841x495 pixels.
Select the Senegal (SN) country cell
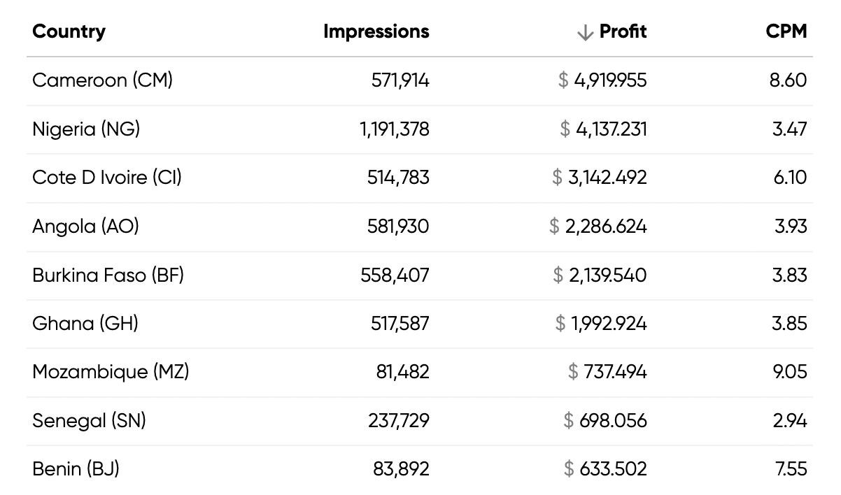(x=89, y=421)
